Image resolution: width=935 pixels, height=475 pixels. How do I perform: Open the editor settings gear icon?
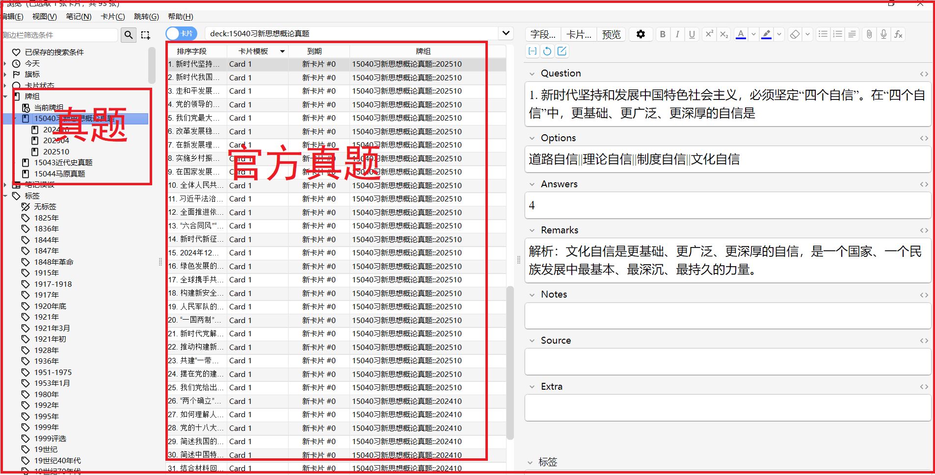(x=641, y=34)
